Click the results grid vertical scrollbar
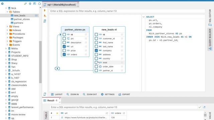Viewport: 214px width, 120px height. pyautogui.click(x=205, y=115)
